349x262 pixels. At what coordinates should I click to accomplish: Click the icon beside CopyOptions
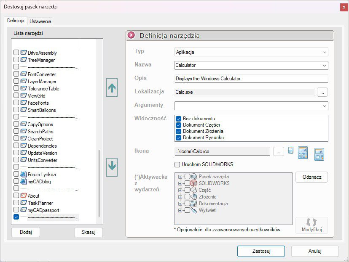click(x=23, y=124)
